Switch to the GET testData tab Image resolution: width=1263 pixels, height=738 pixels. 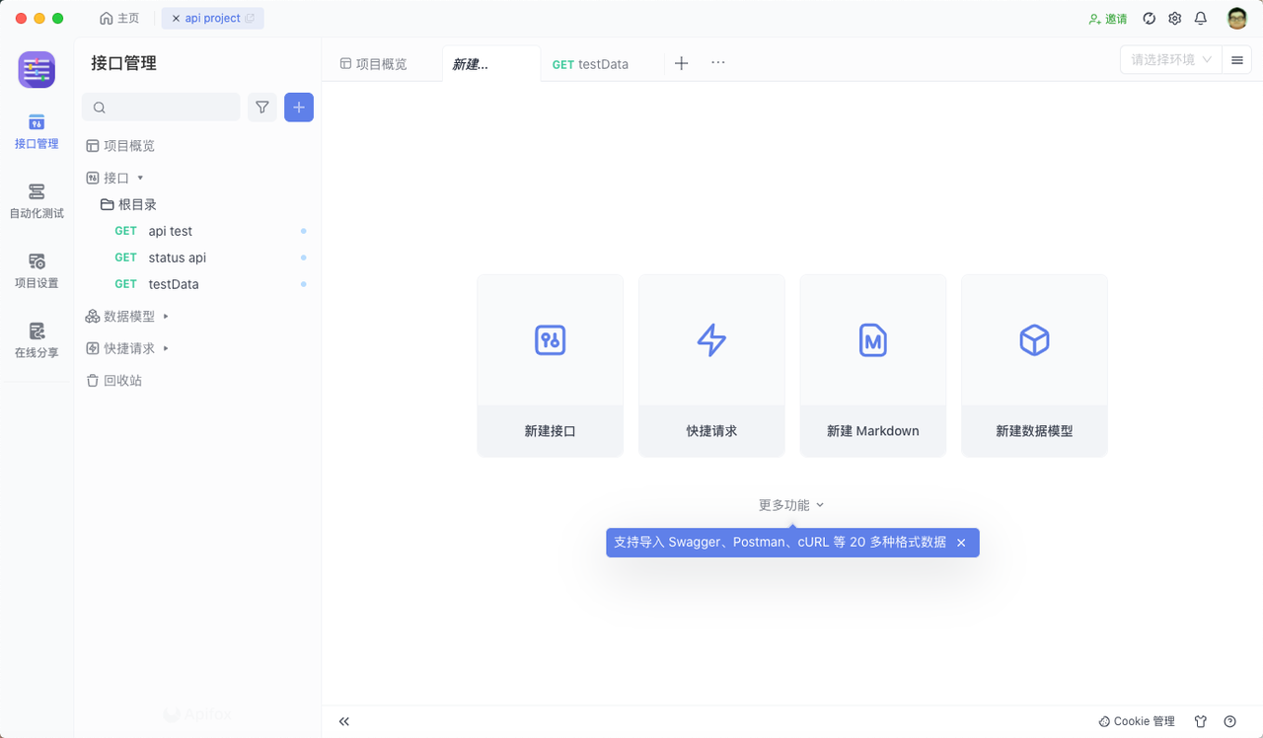tap(590, 64)
